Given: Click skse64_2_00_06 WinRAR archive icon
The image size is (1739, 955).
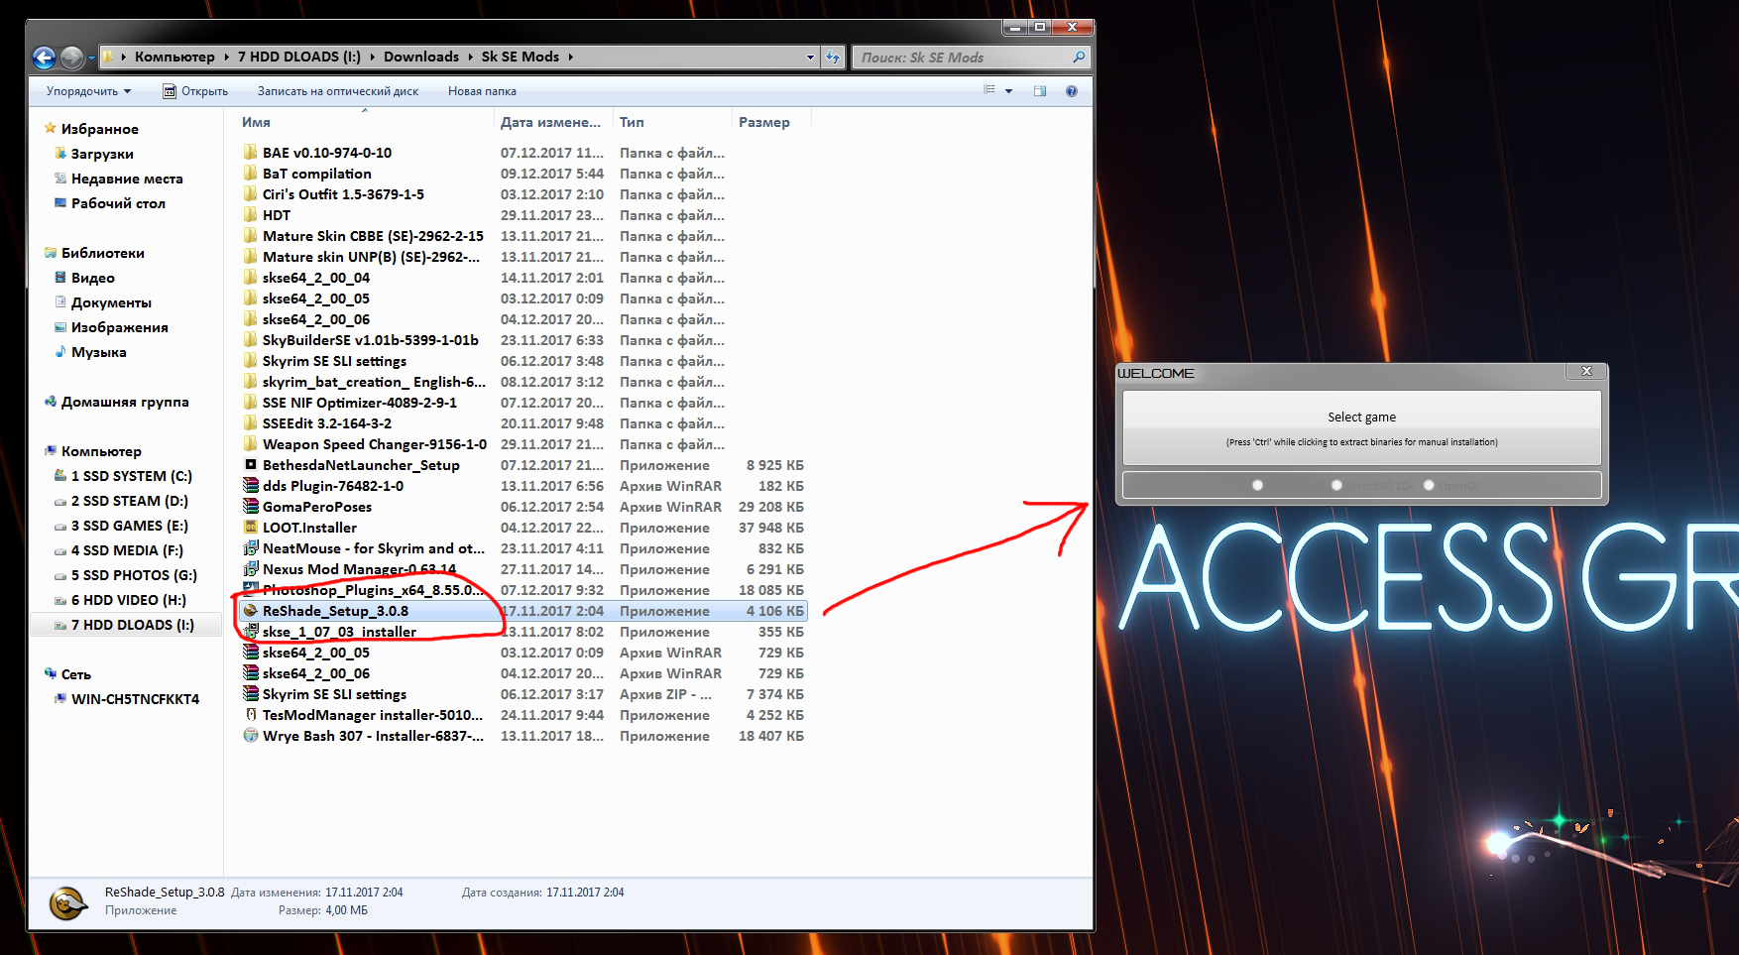Looking at the screenshot, I should (251, 673).
